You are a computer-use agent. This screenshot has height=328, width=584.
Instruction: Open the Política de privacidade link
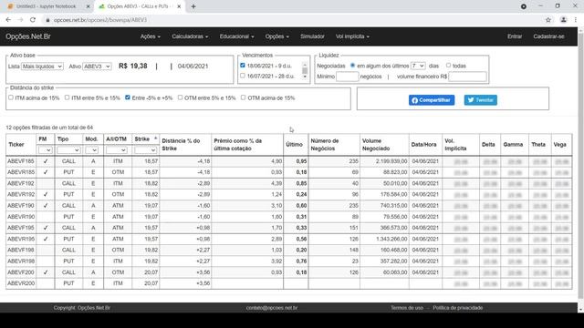pyautogui.click(x=458, y=308)
